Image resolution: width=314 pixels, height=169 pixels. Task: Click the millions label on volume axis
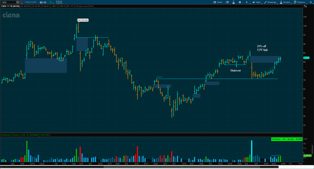(x=312, y=150)
